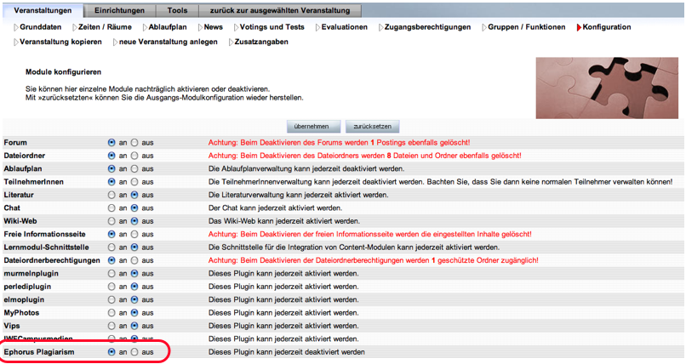Enable Vips plugin with an

[x=111, y=326]
